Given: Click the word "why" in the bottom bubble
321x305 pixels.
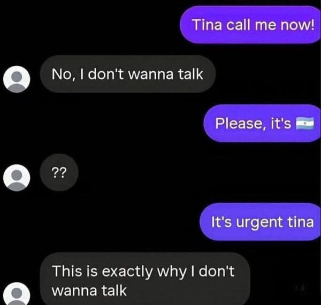Looking at the screenshot, I should (172, 272).
